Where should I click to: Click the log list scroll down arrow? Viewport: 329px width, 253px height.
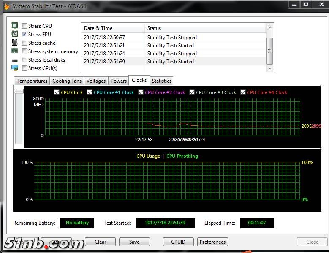click(270, 68)
